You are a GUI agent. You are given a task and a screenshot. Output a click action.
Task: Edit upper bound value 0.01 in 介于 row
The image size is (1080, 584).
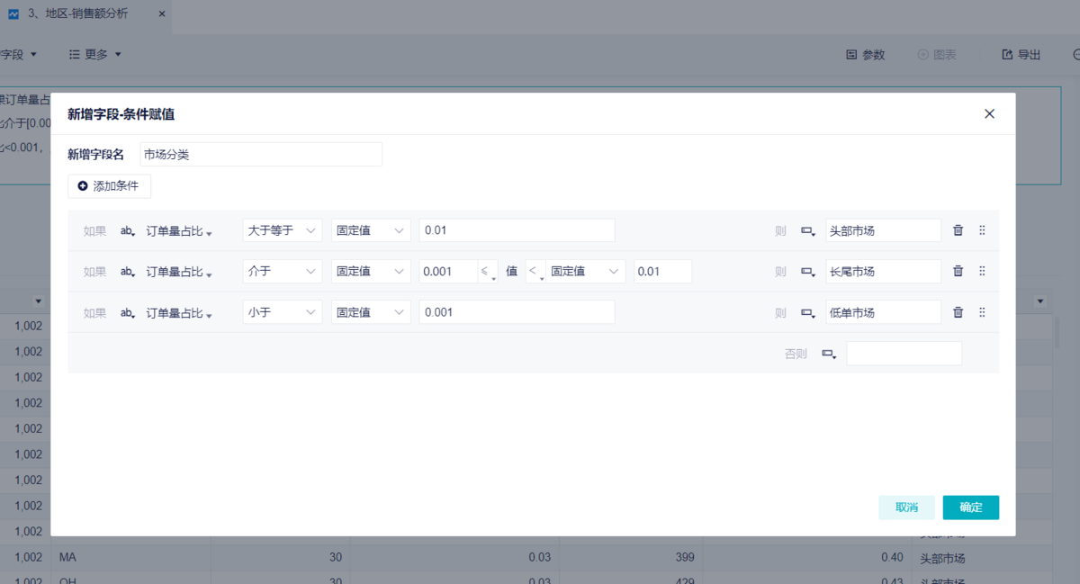point(662,271)
